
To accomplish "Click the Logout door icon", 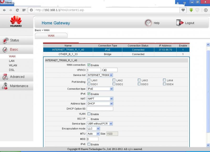I will 180,23.
